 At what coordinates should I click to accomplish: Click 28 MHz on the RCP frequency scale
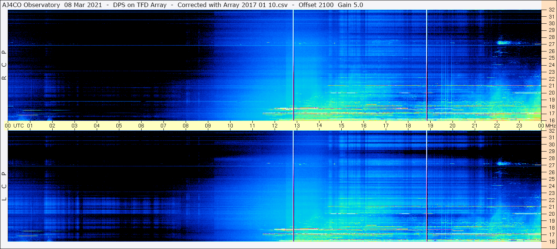pyautogui.click(x=551, y=37)
